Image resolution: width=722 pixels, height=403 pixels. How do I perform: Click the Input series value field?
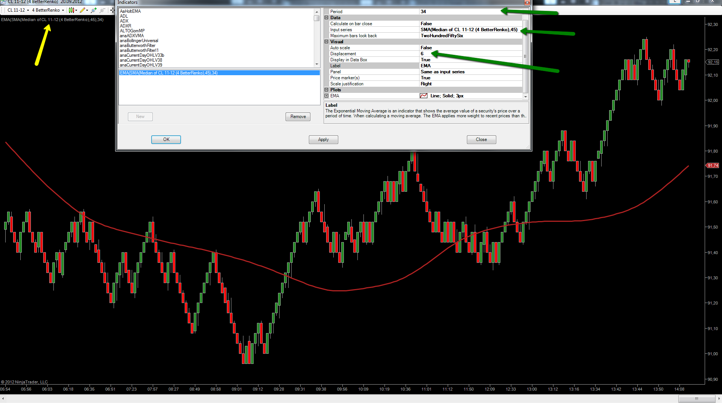(470, 30)
